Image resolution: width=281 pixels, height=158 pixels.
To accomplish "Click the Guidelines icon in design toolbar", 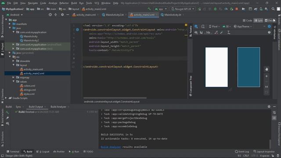I will coord(229,32).
